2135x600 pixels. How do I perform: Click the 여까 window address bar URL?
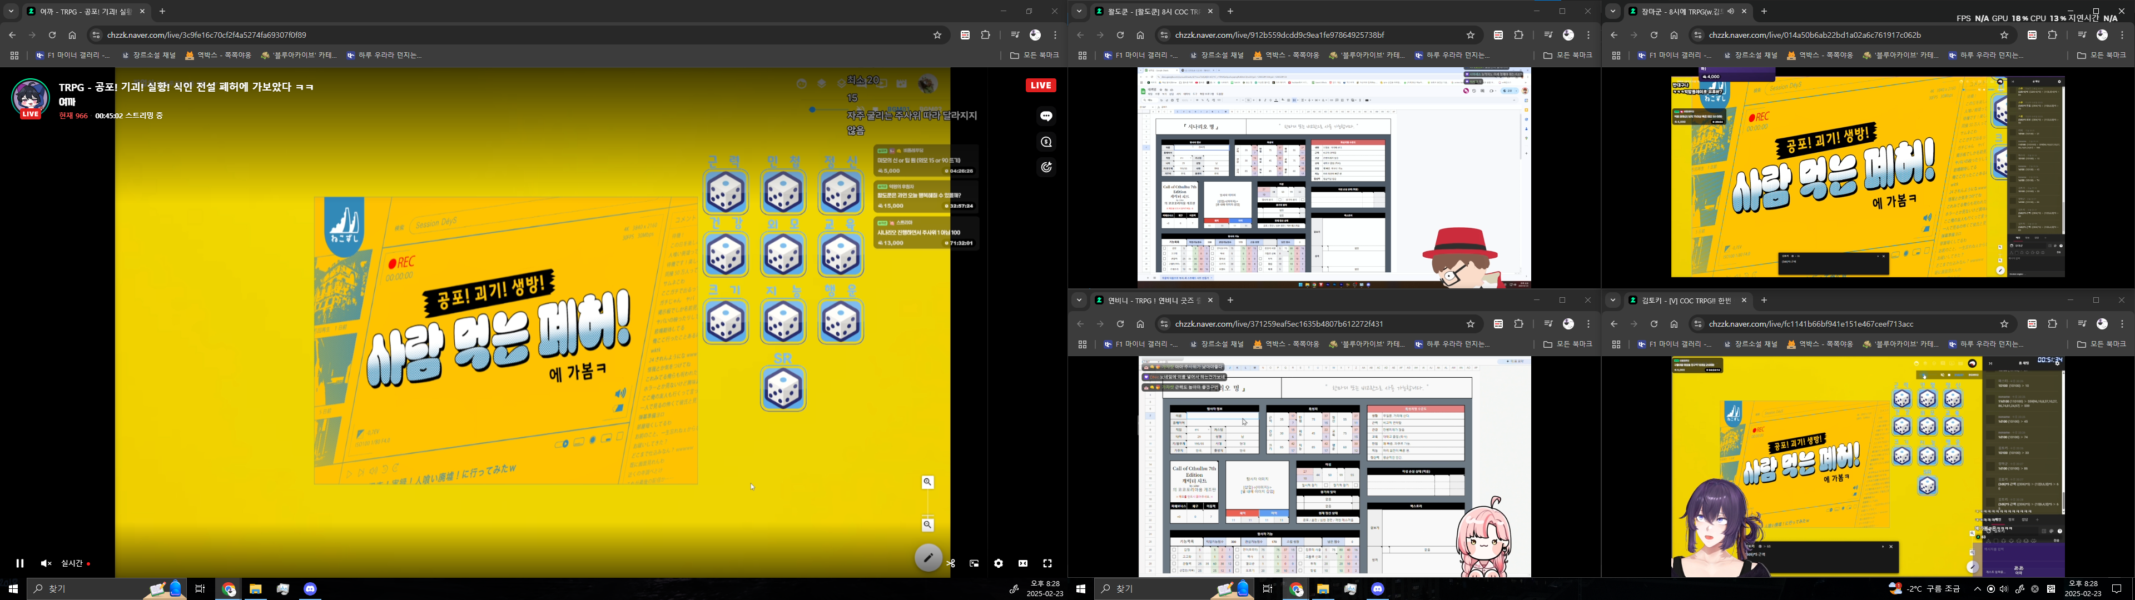(206, 35)
